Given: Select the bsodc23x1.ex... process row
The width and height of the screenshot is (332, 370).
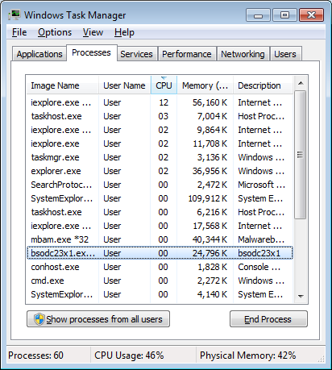Looking at the screenshot, I should (160, 253).
